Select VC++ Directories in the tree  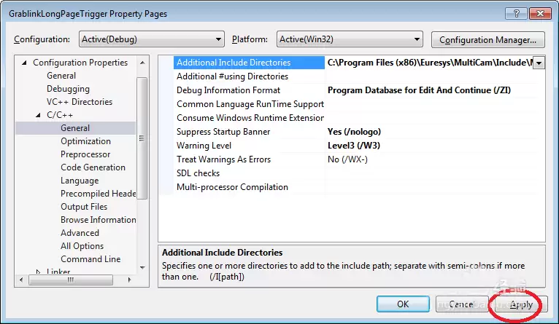click(80, 102)
